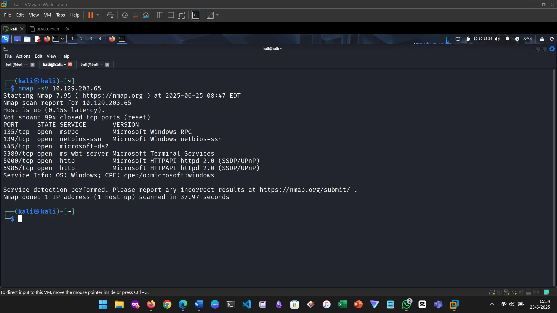Open the Snapshot Manager
The height and width of the screenshot is (313, 557).
(146, 15)
